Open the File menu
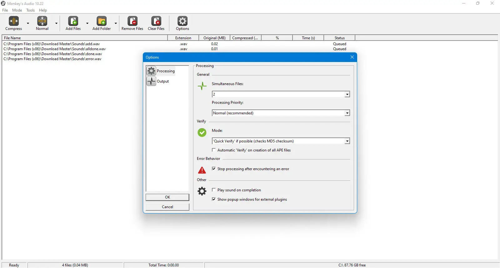The height and width of the screenshot is (268, 500). pos(5,10)
